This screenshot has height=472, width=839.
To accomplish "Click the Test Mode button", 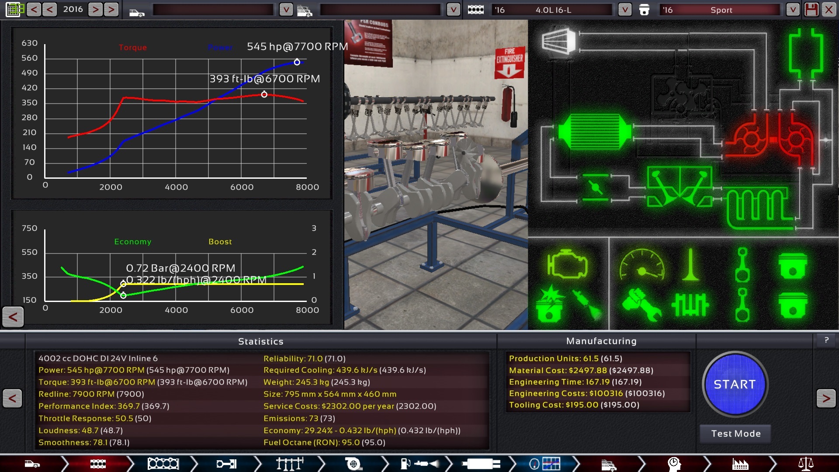I will [735, 434].
